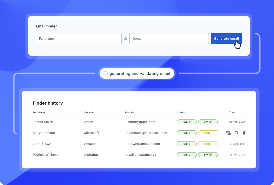Click the loading spinner beside generating text

coord(105,73)
